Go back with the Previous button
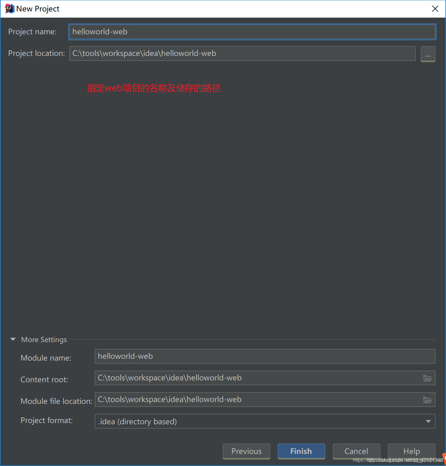Image resolution: width=446 pixels, height=466 pixels. coord(247,451)
